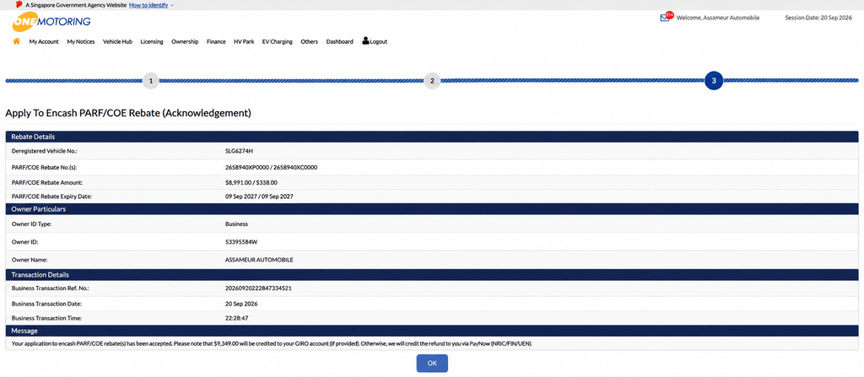Open the My Account menu
Image resolution: width=864 pixels, height=377 pixels.
point(44,41)
